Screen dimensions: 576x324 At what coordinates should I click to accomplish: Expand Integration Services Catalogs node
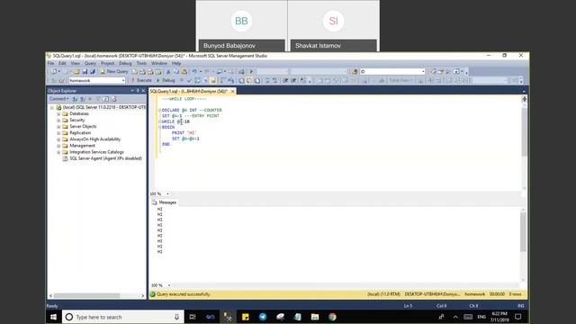[x=58, y=152]
